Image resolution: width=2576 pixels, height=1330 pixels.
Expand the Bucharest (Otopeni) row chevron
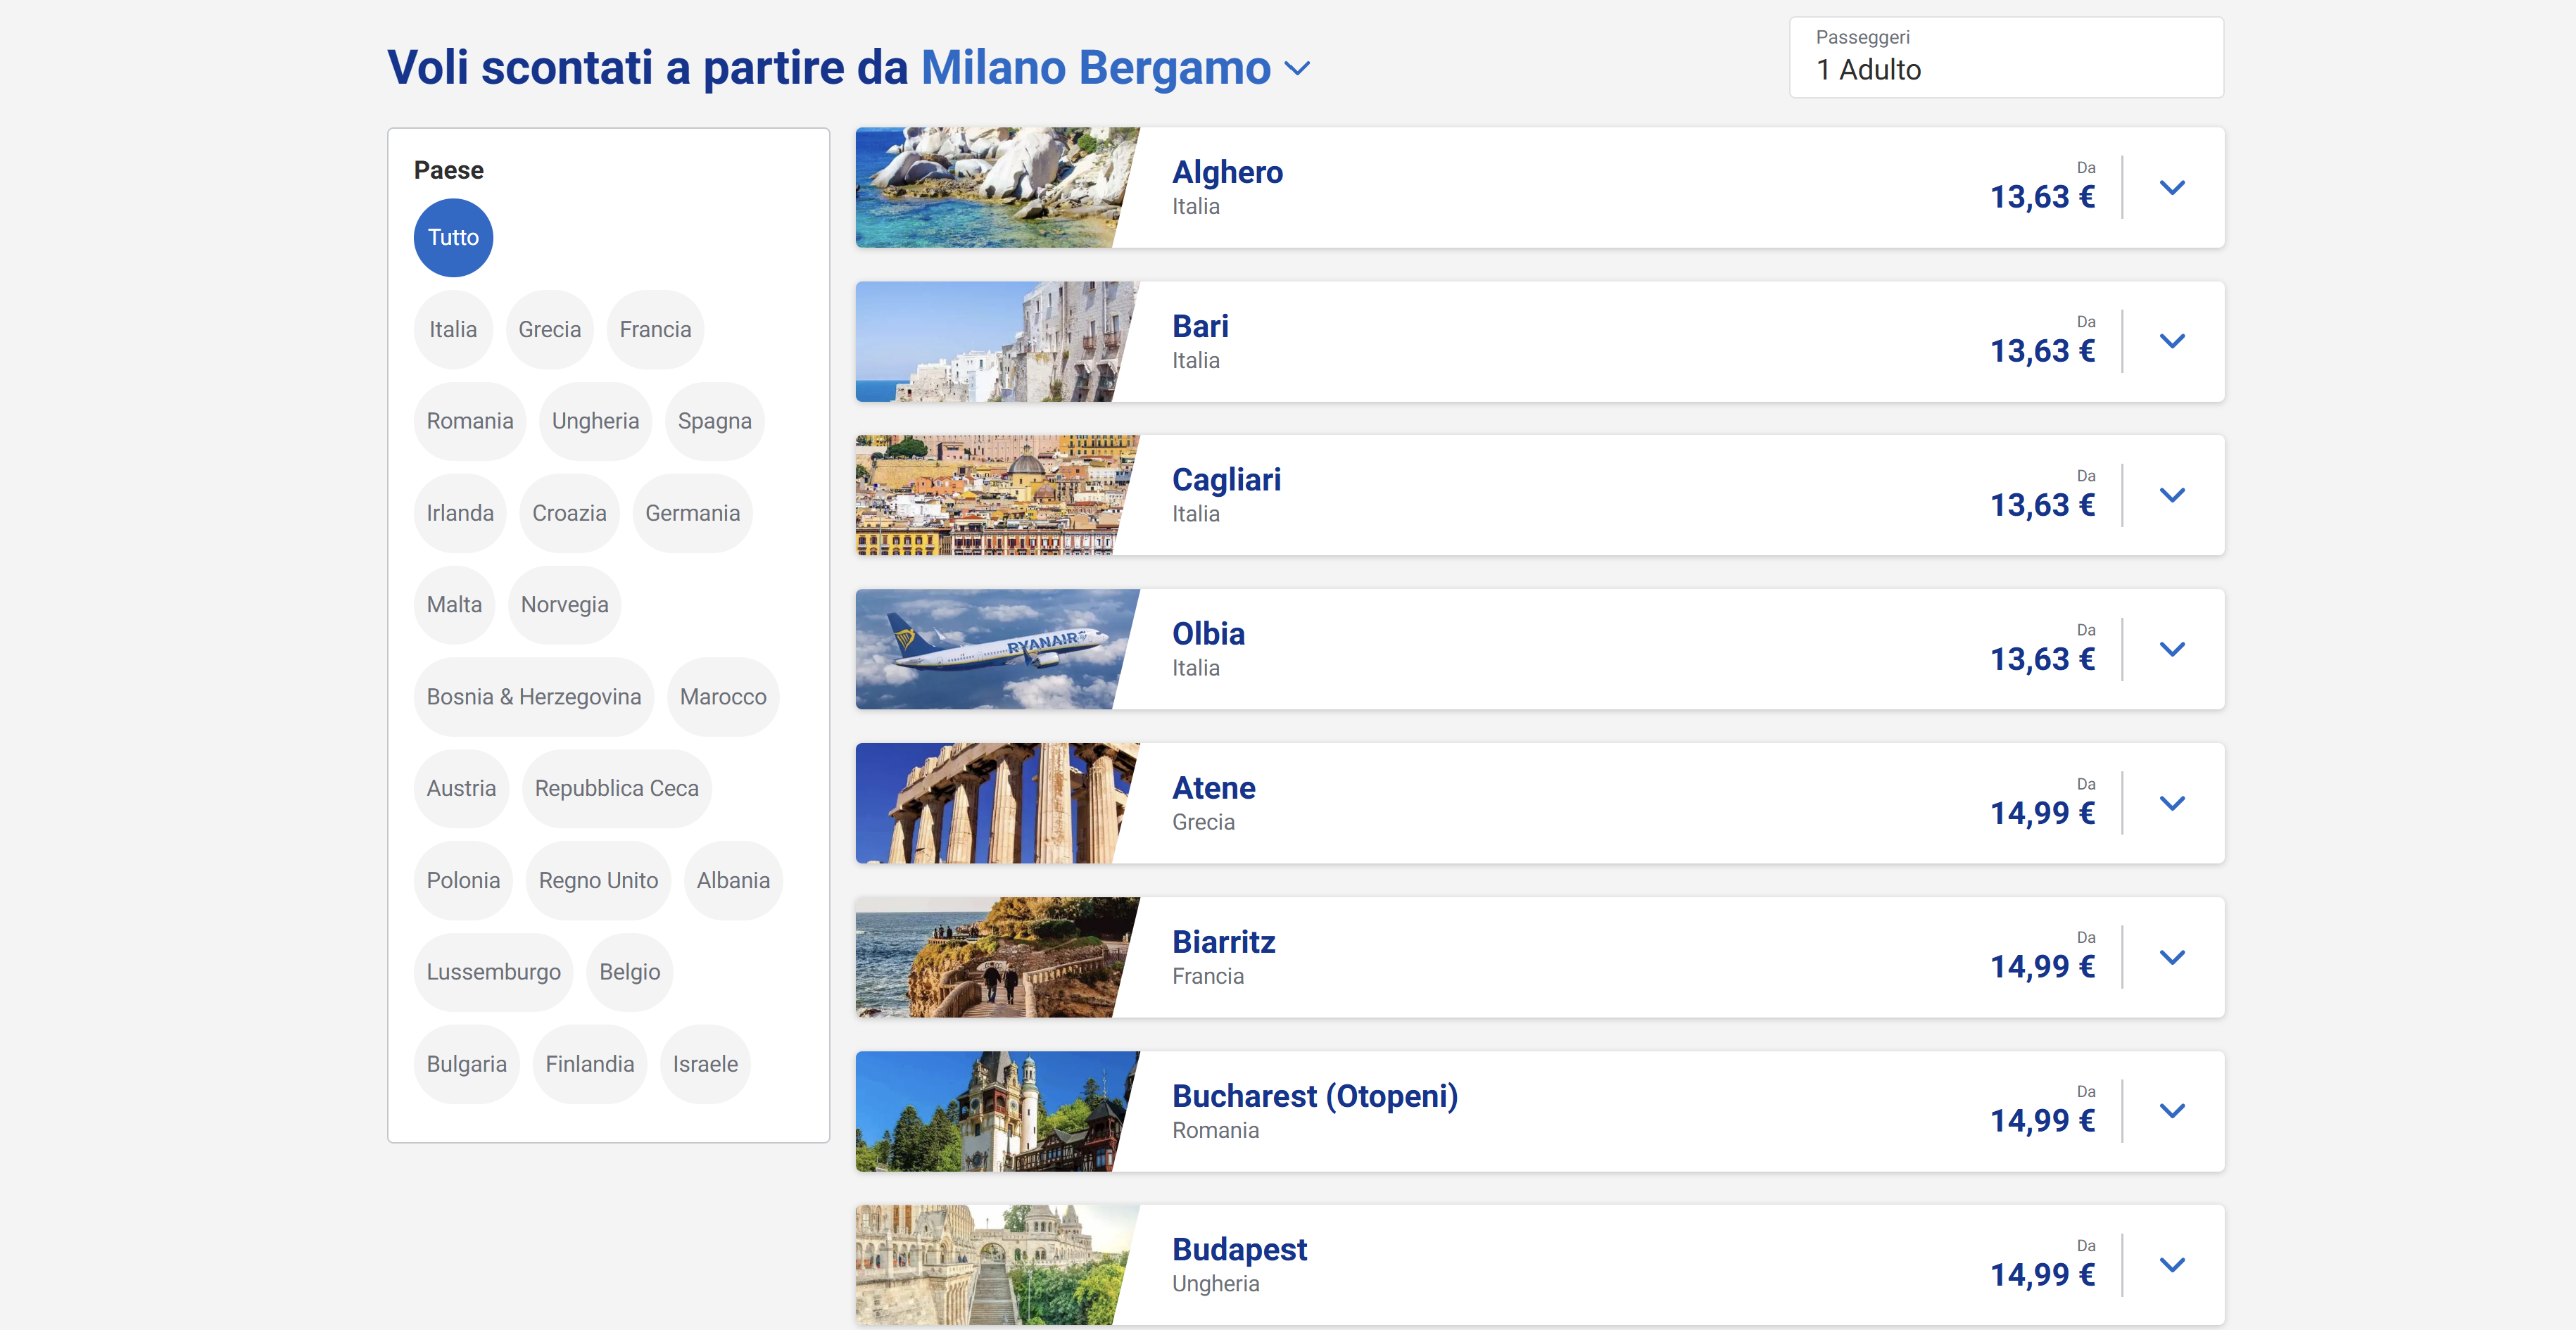2171,1112
